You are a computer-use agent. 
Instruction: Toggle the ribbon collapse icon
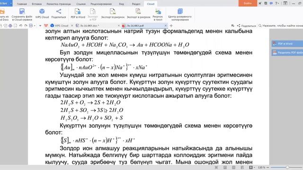tap(285, 3)
